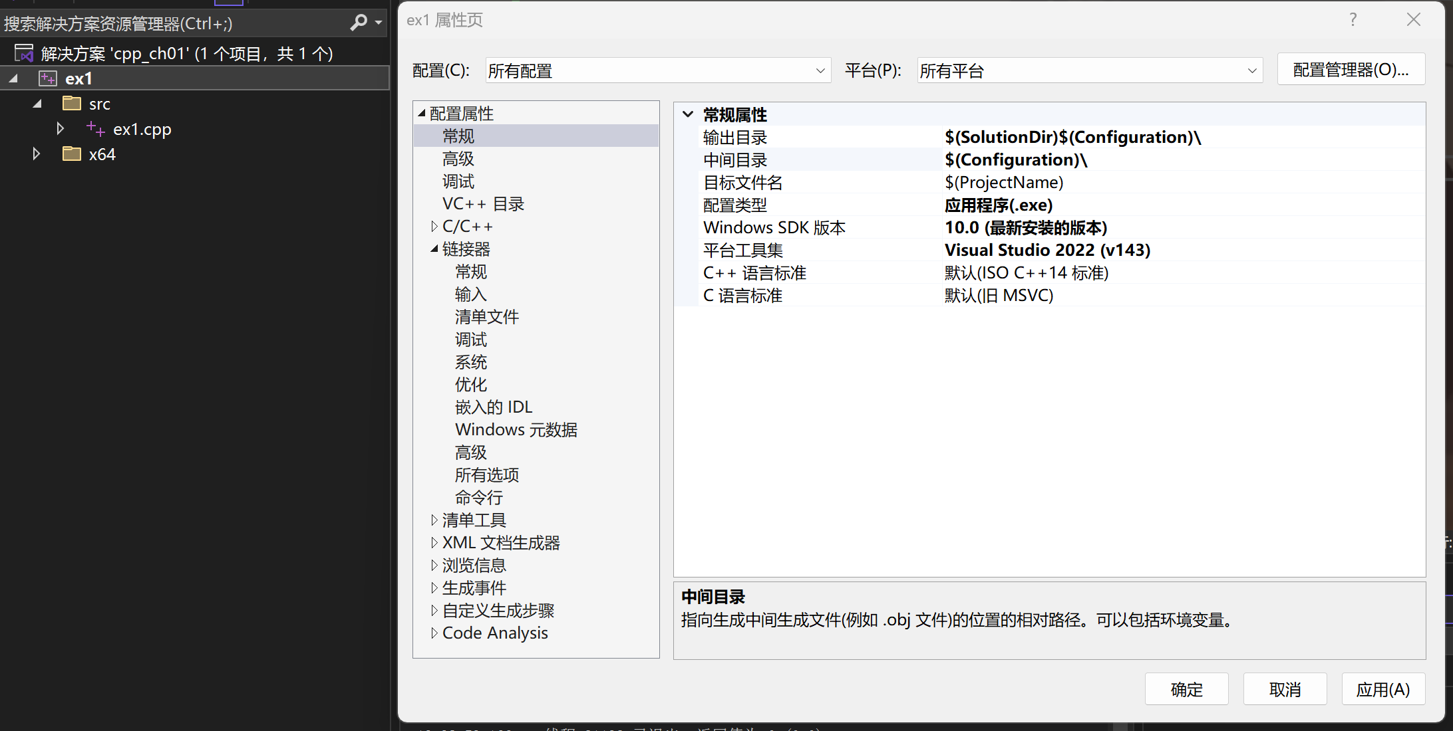The height and width of the screenshot is (731, 1453).
Task: Click the x64 folder icon
Action: 72,154
